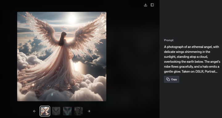Select the third thumbnail image
Viewport: 222px width, 118px height.
point(67,111)
